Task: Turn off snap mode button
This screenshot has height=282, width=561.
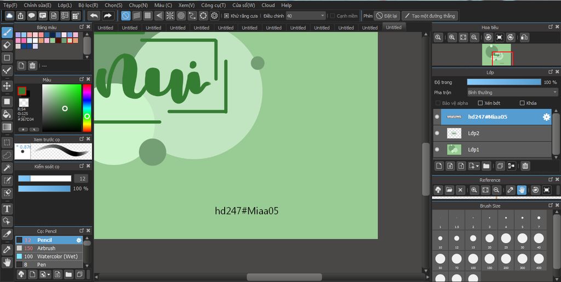Action: tap(125, 16)
